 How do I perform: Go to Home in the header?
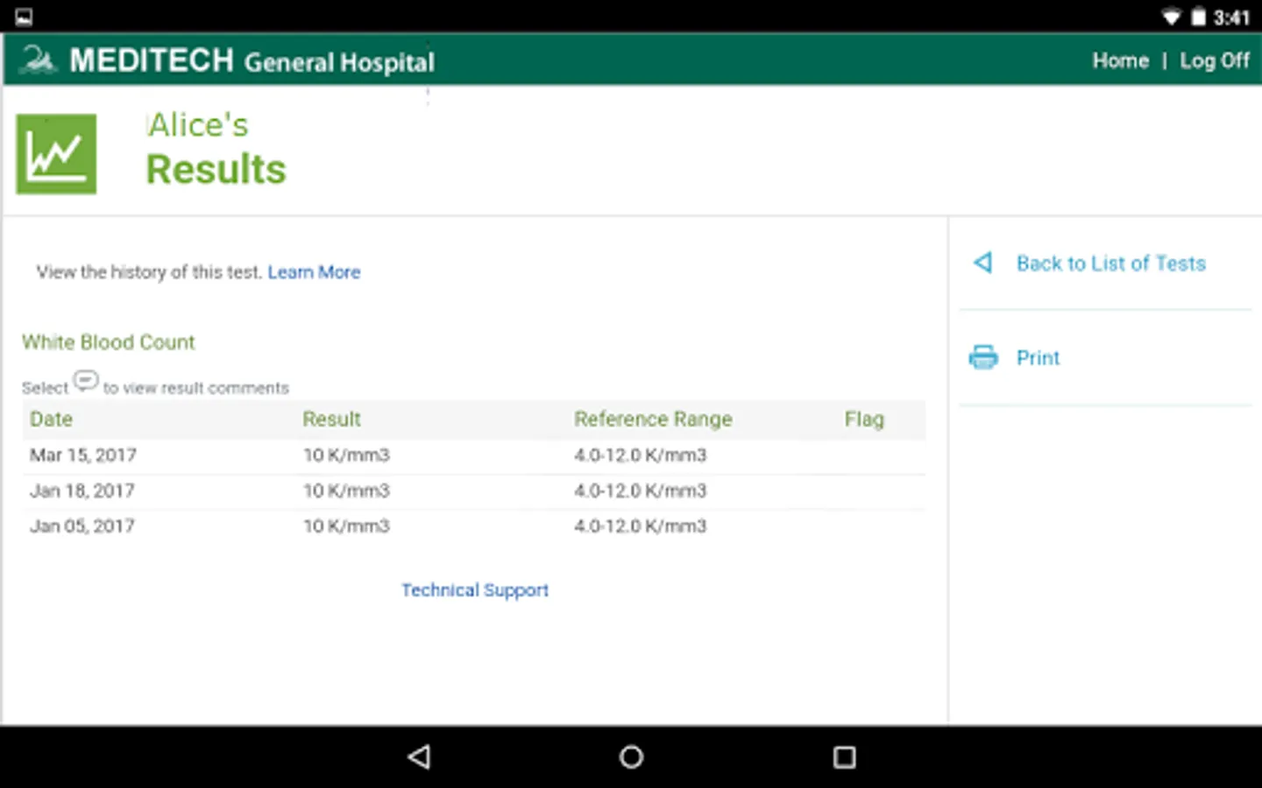pyautogui.click(x=1120, y=60)
